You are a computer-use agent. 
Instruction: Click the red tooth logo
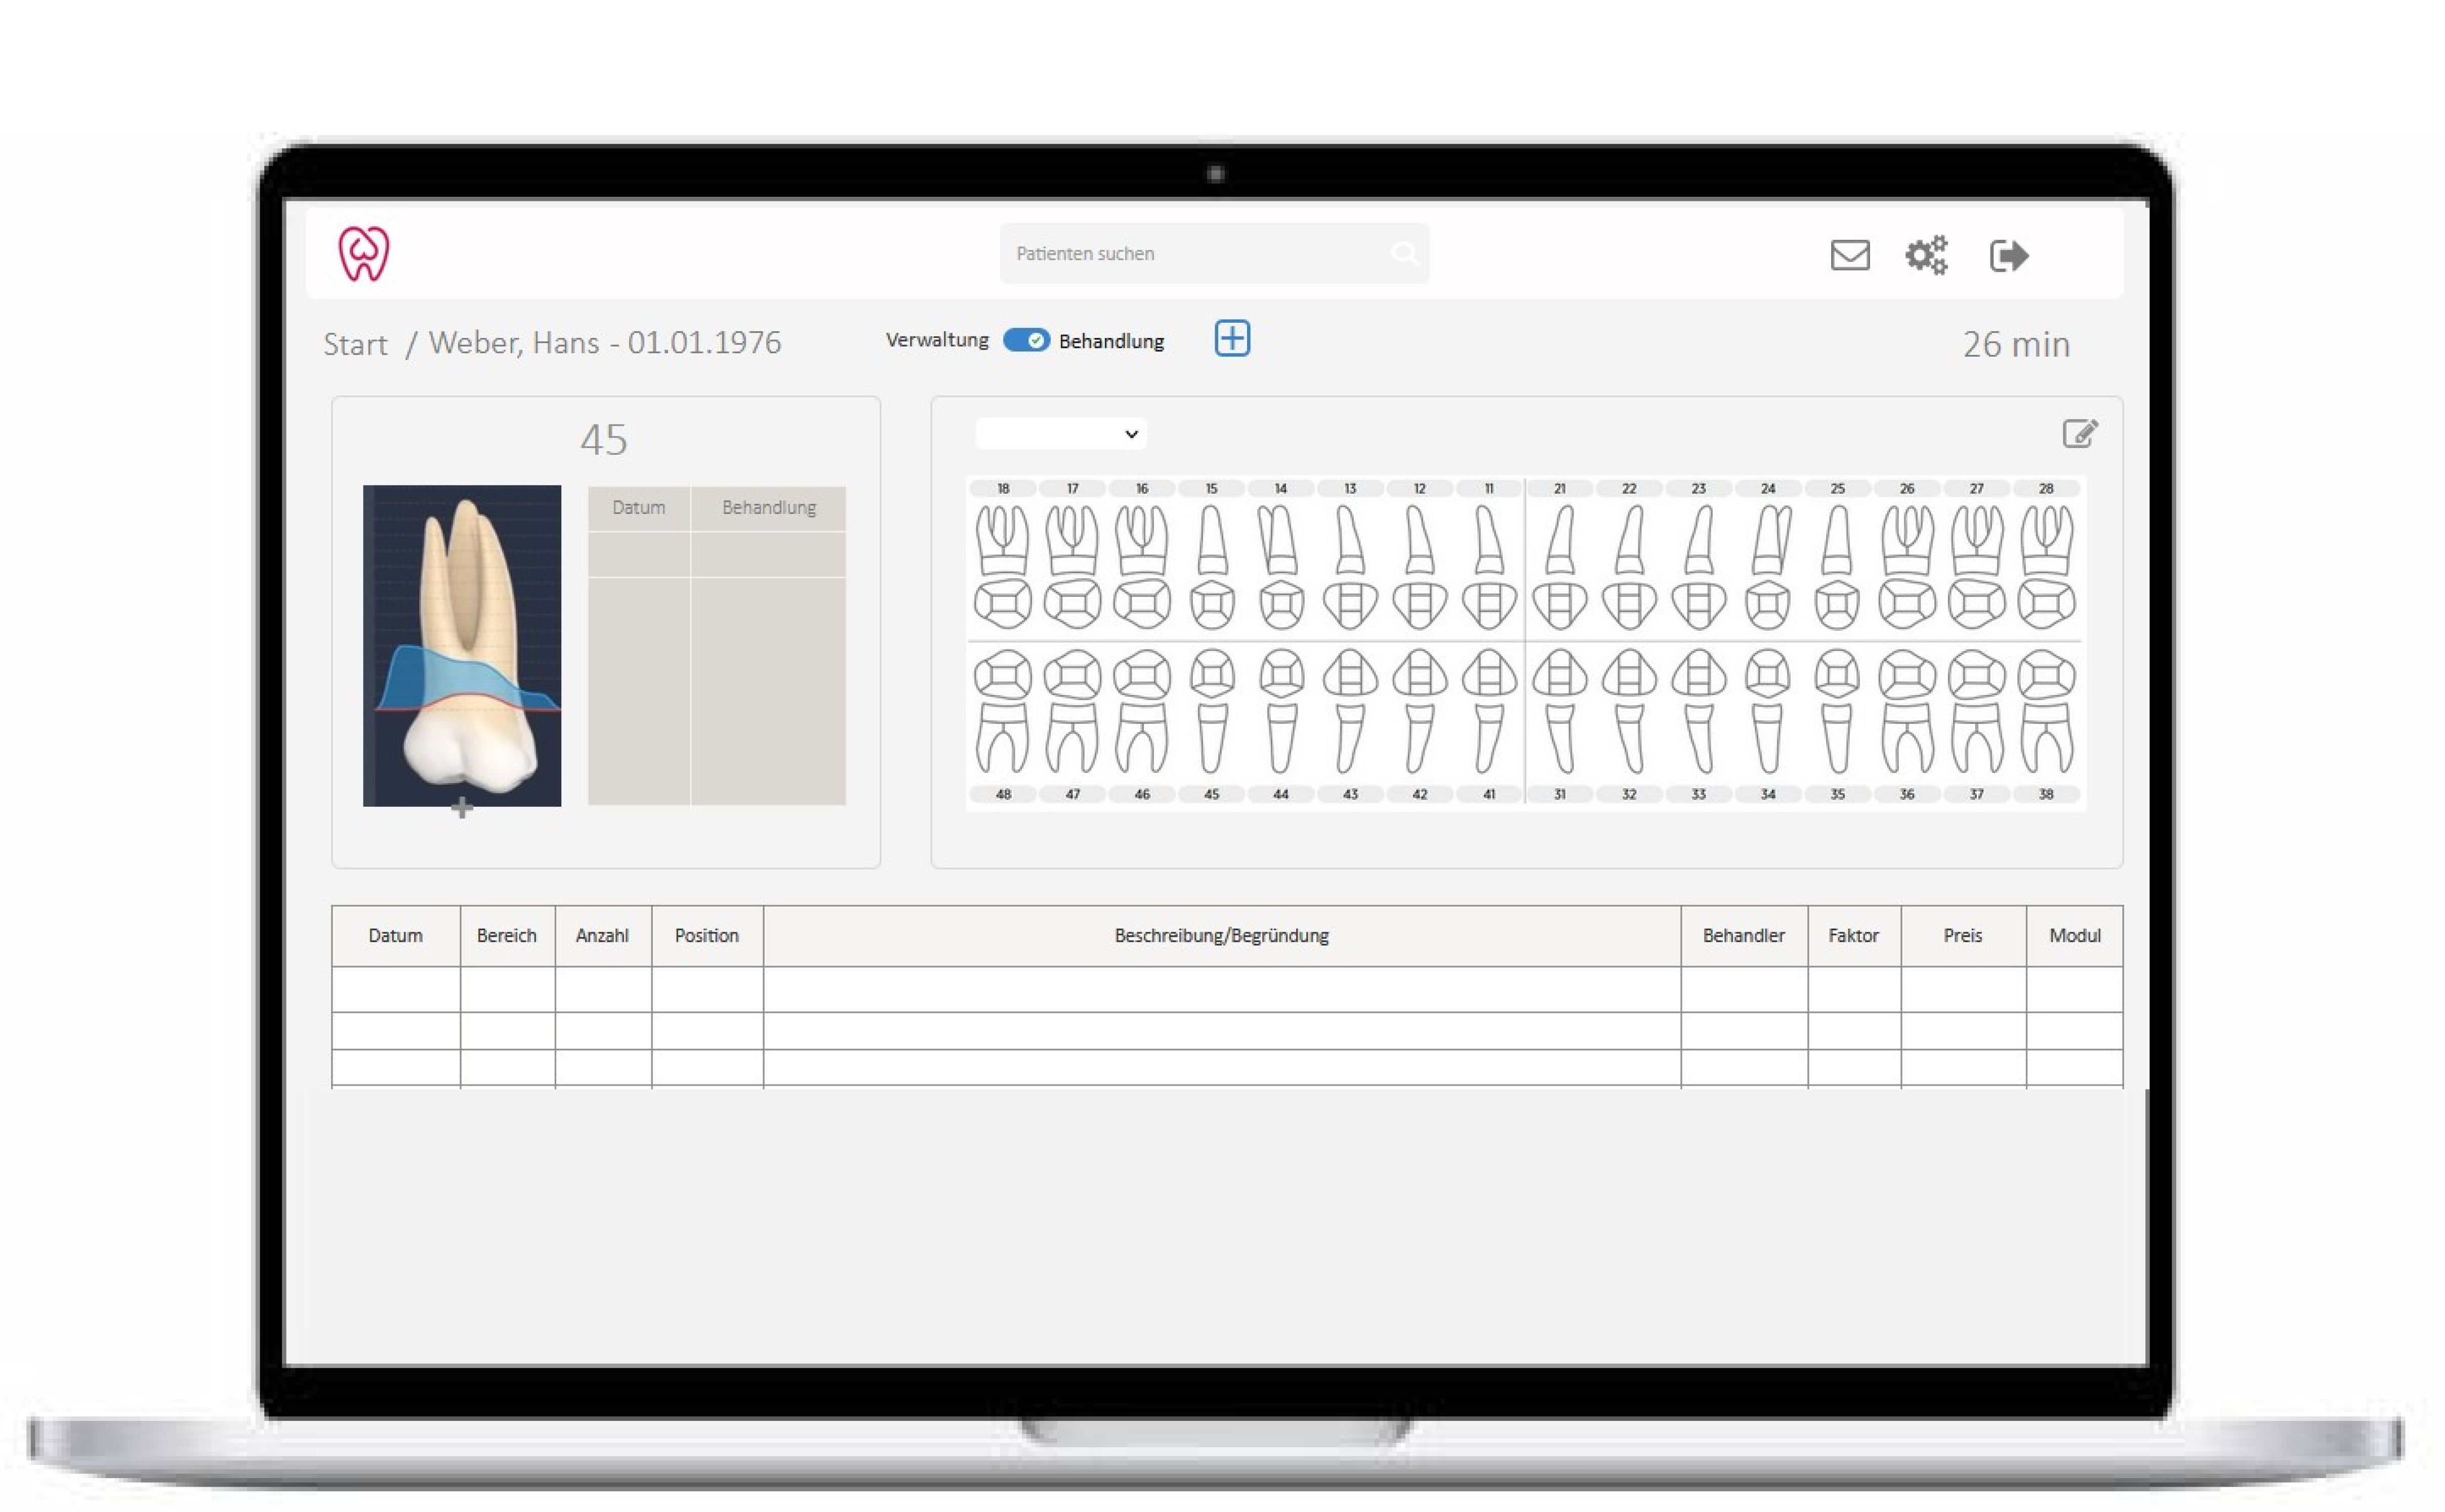click(x=363, y=253)
